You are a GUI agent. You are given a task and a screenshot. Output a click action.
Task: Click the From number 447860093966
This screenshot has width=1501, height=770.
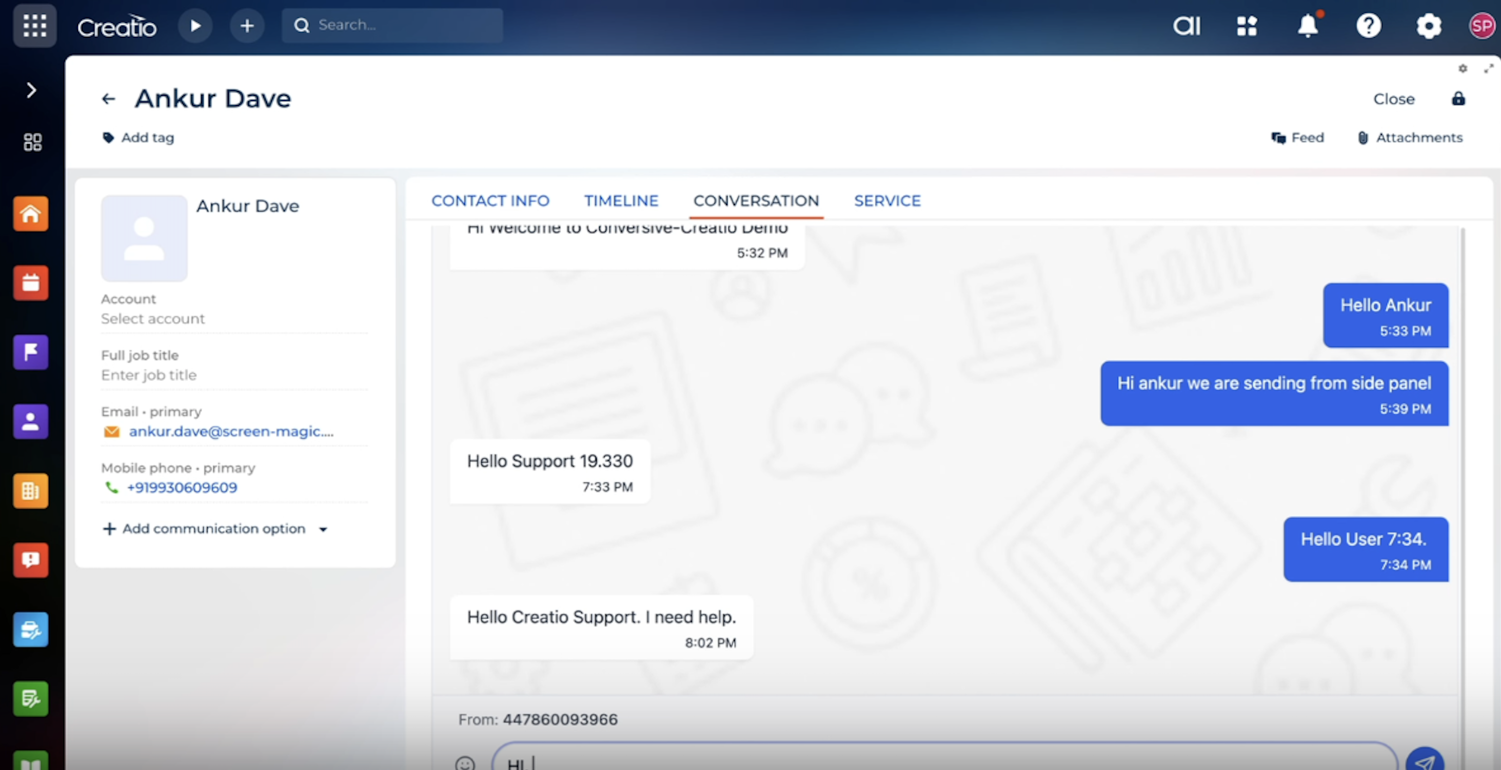[560, 720]
